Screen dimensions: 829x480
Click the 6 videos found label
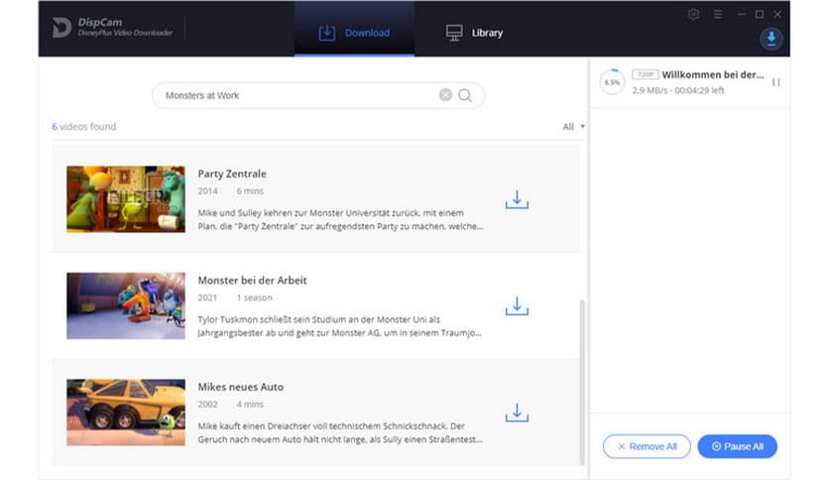click(x=83, y=127)
